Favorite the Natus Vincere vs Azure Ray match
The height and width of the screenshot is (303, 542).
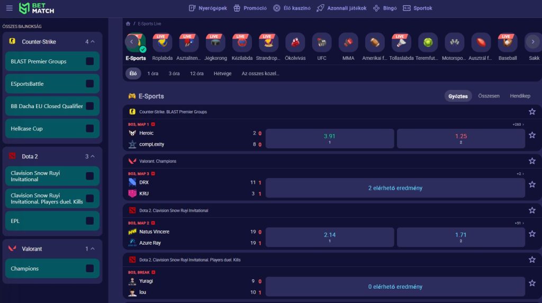pyautogui.click(x=532, y=234)
